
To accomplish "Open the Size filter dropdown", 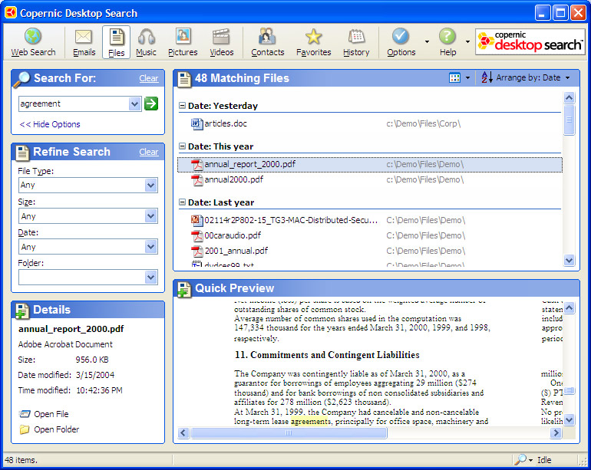I will (x=150, y=216).
